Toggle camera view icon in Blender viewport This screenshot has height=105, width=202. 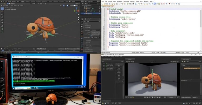tap(78, 20)
